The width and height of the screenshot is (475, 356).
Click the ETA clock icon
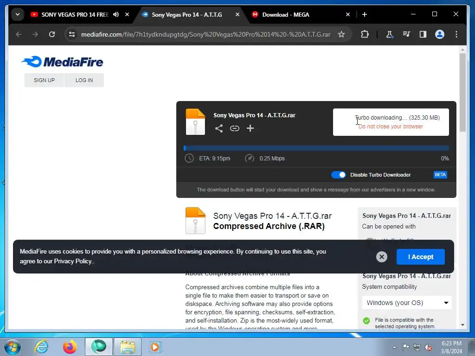click(189, 158)
